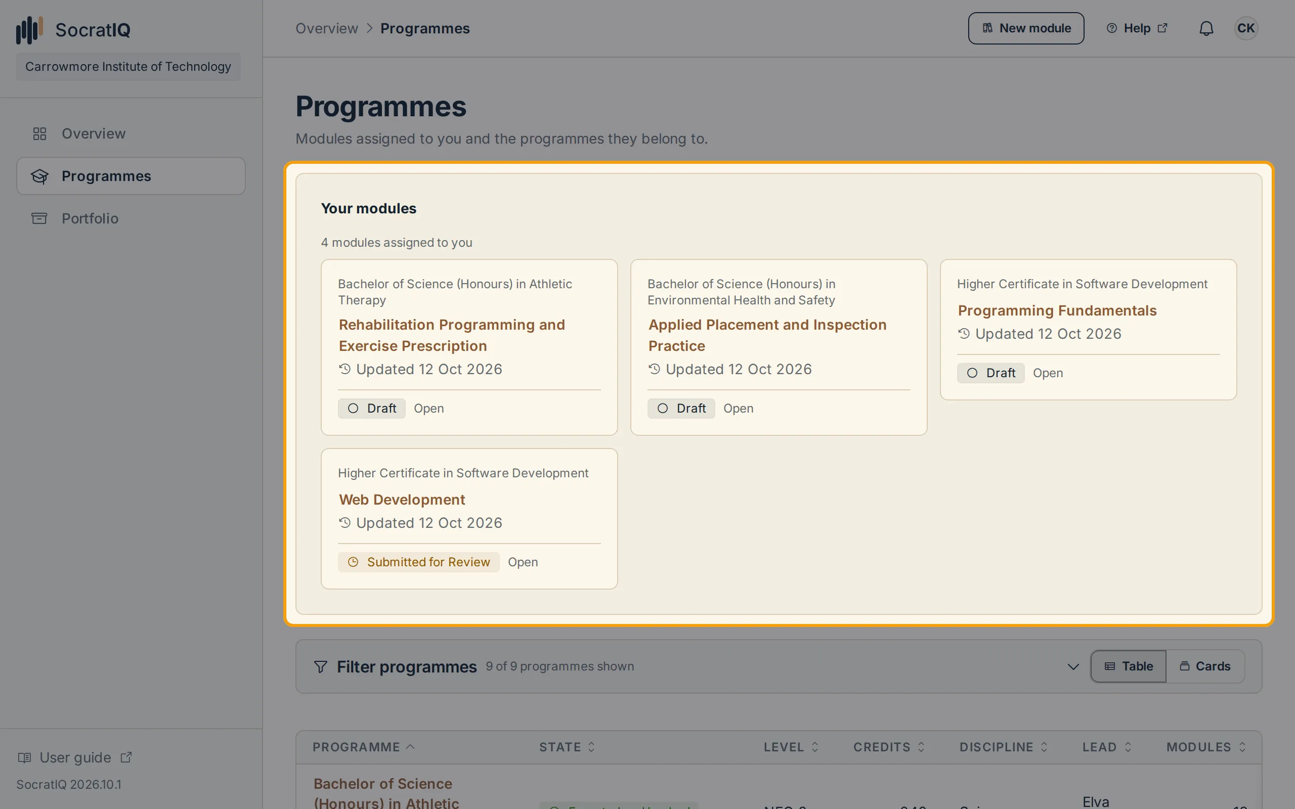1295x809 pixels.
Task: Click the Help question mark icon
Action: (1111, 28)
